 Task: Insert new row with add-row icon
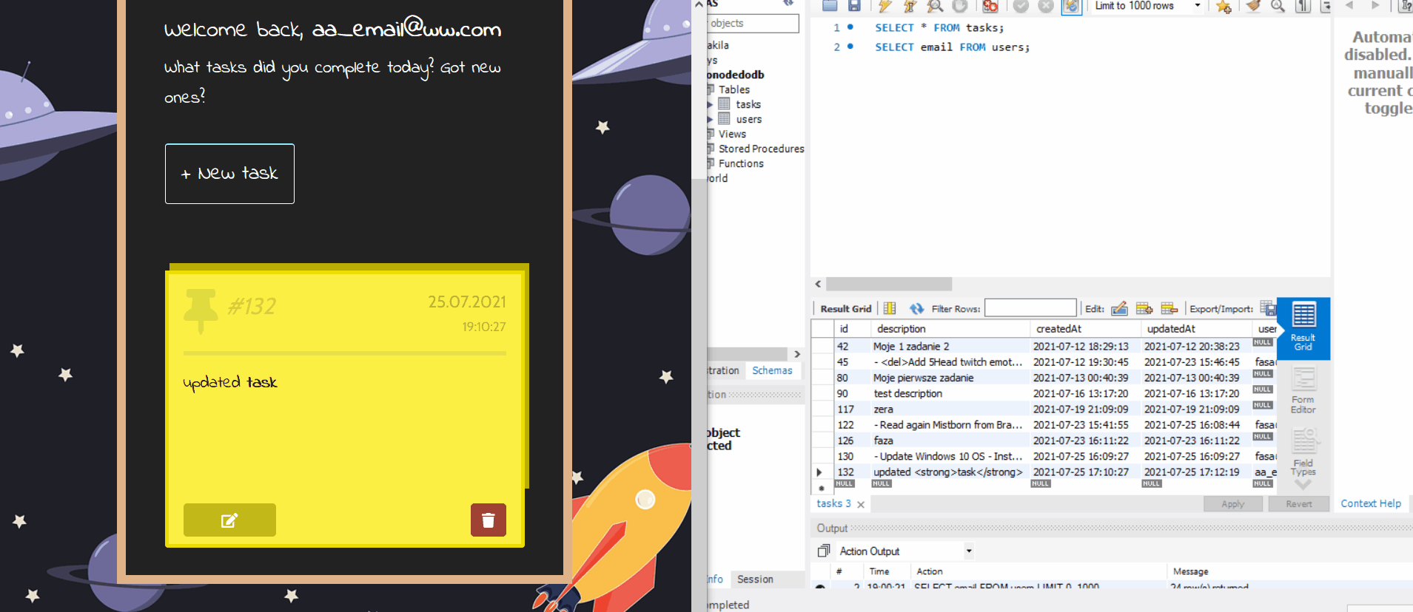click(1144, 308)
